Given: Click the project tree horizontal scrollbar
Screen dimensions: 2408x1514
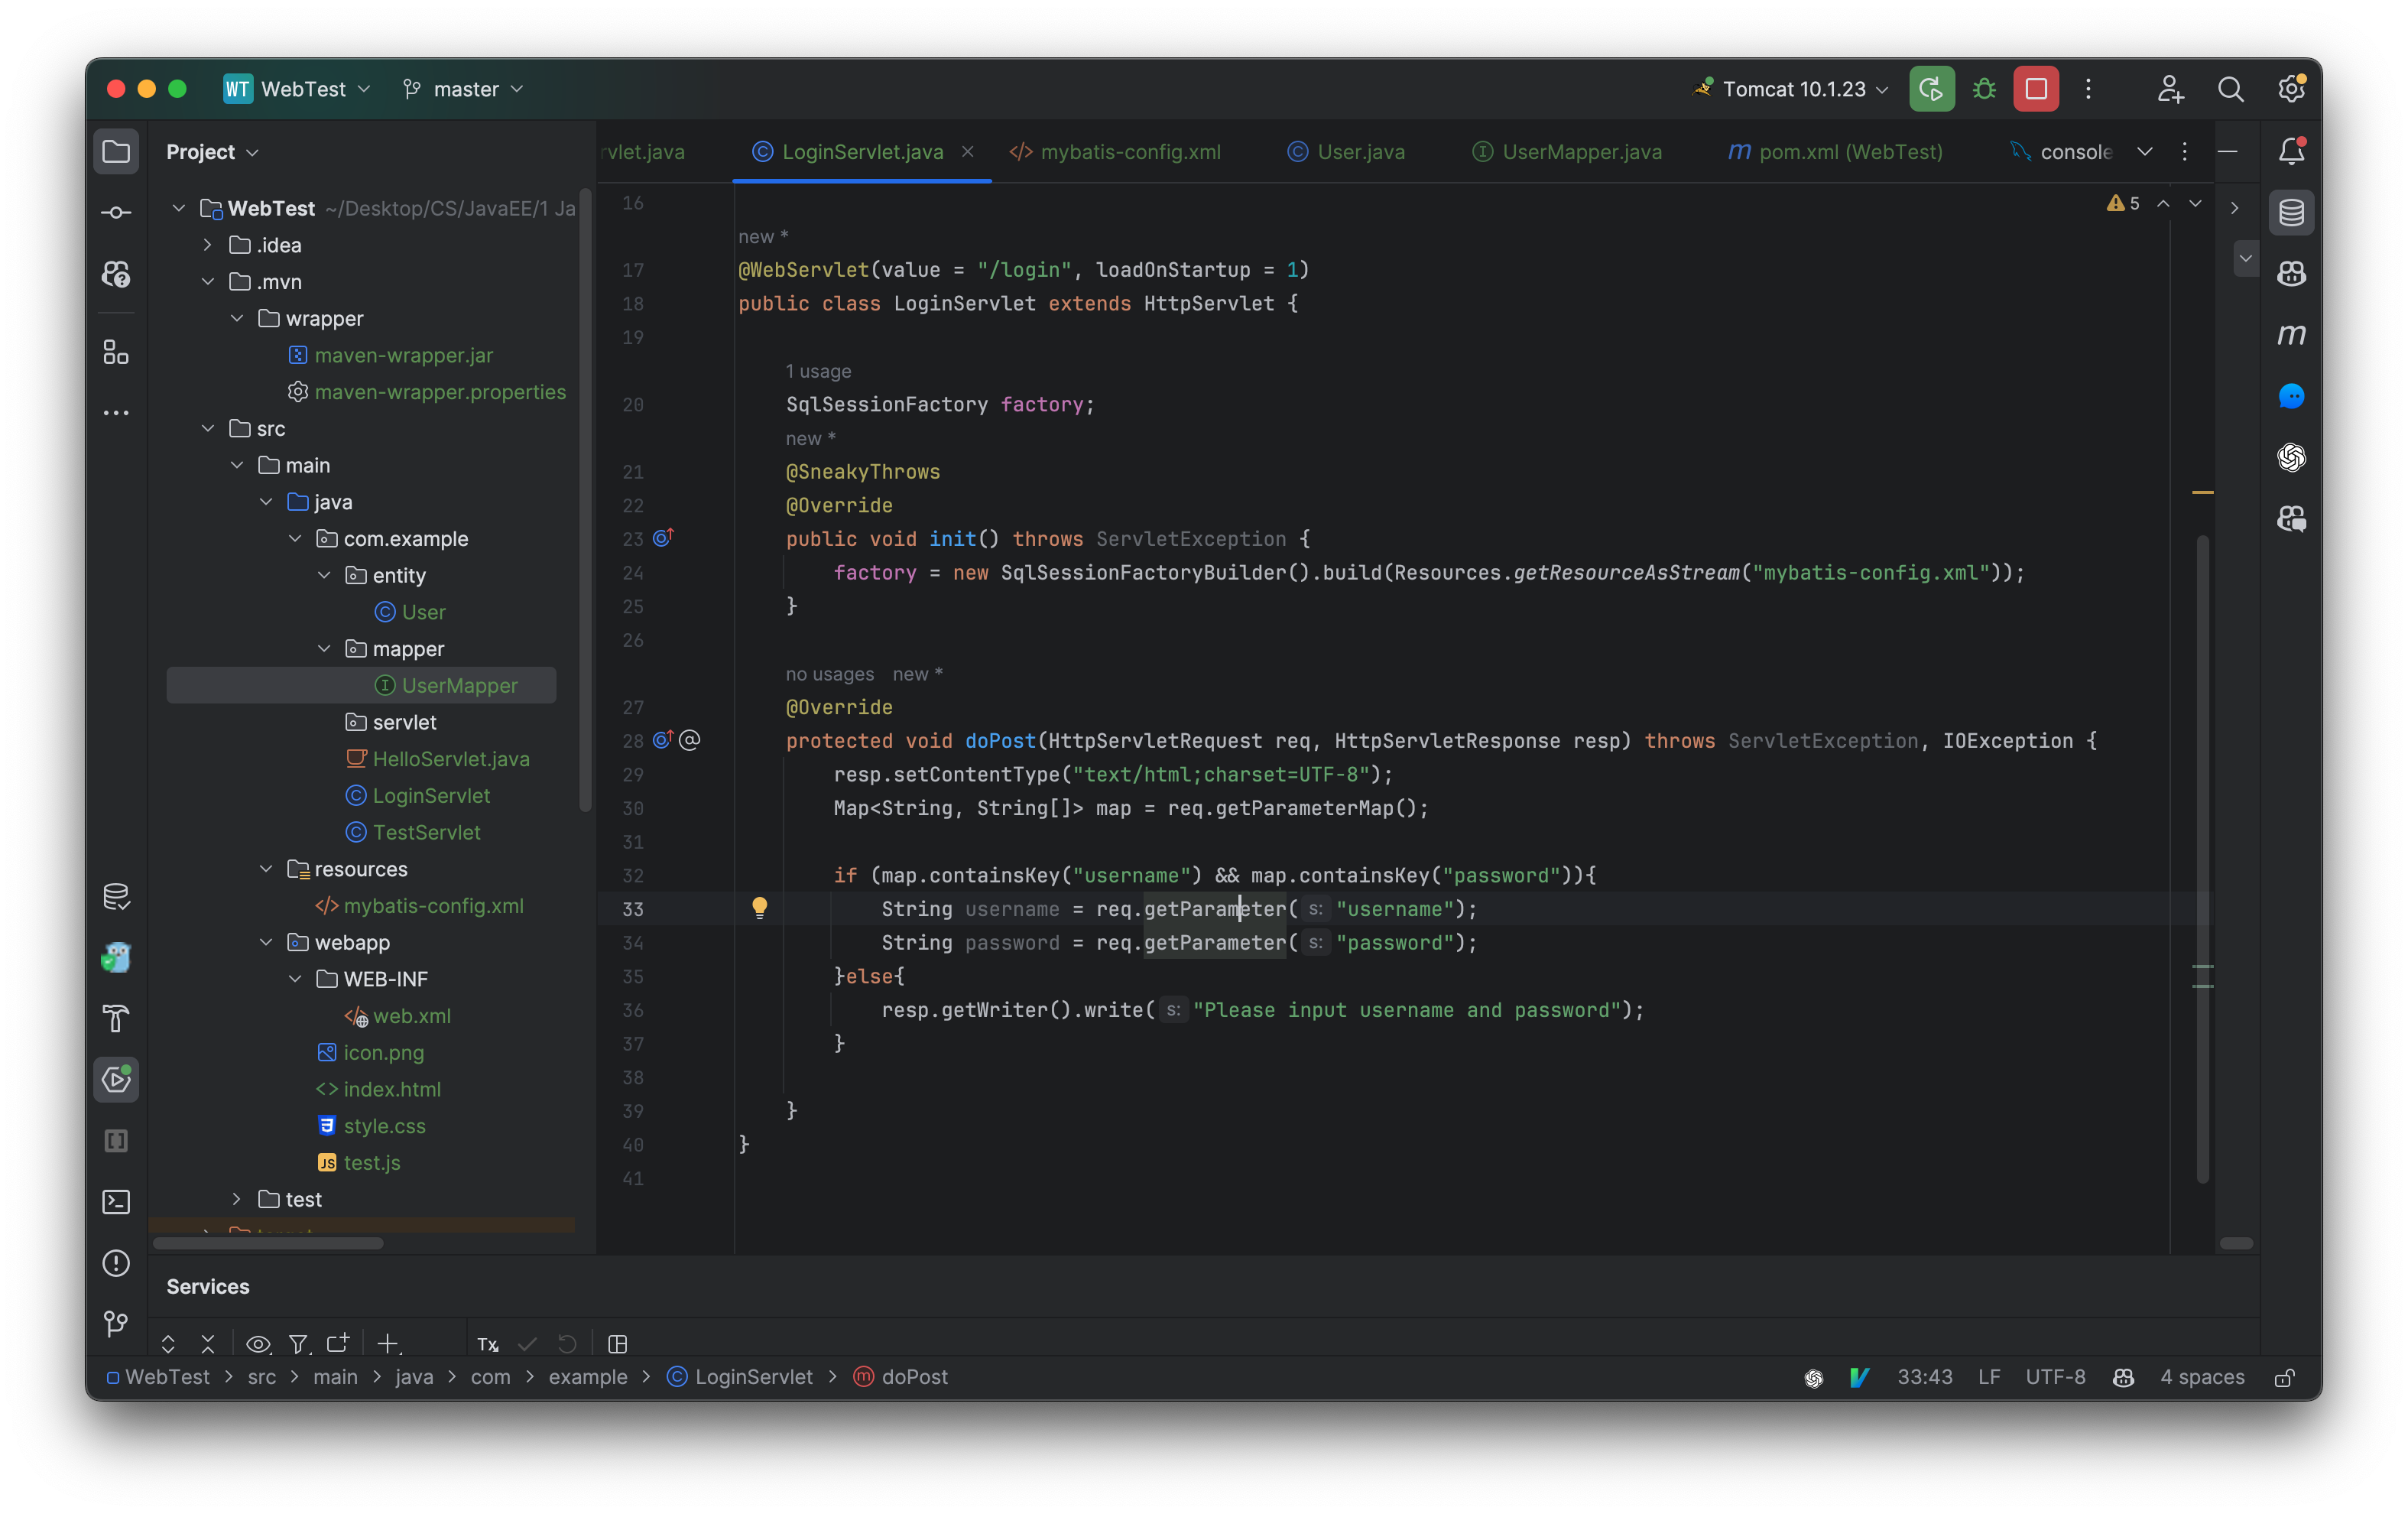Looking at the screenshot, I should 268,1243.
